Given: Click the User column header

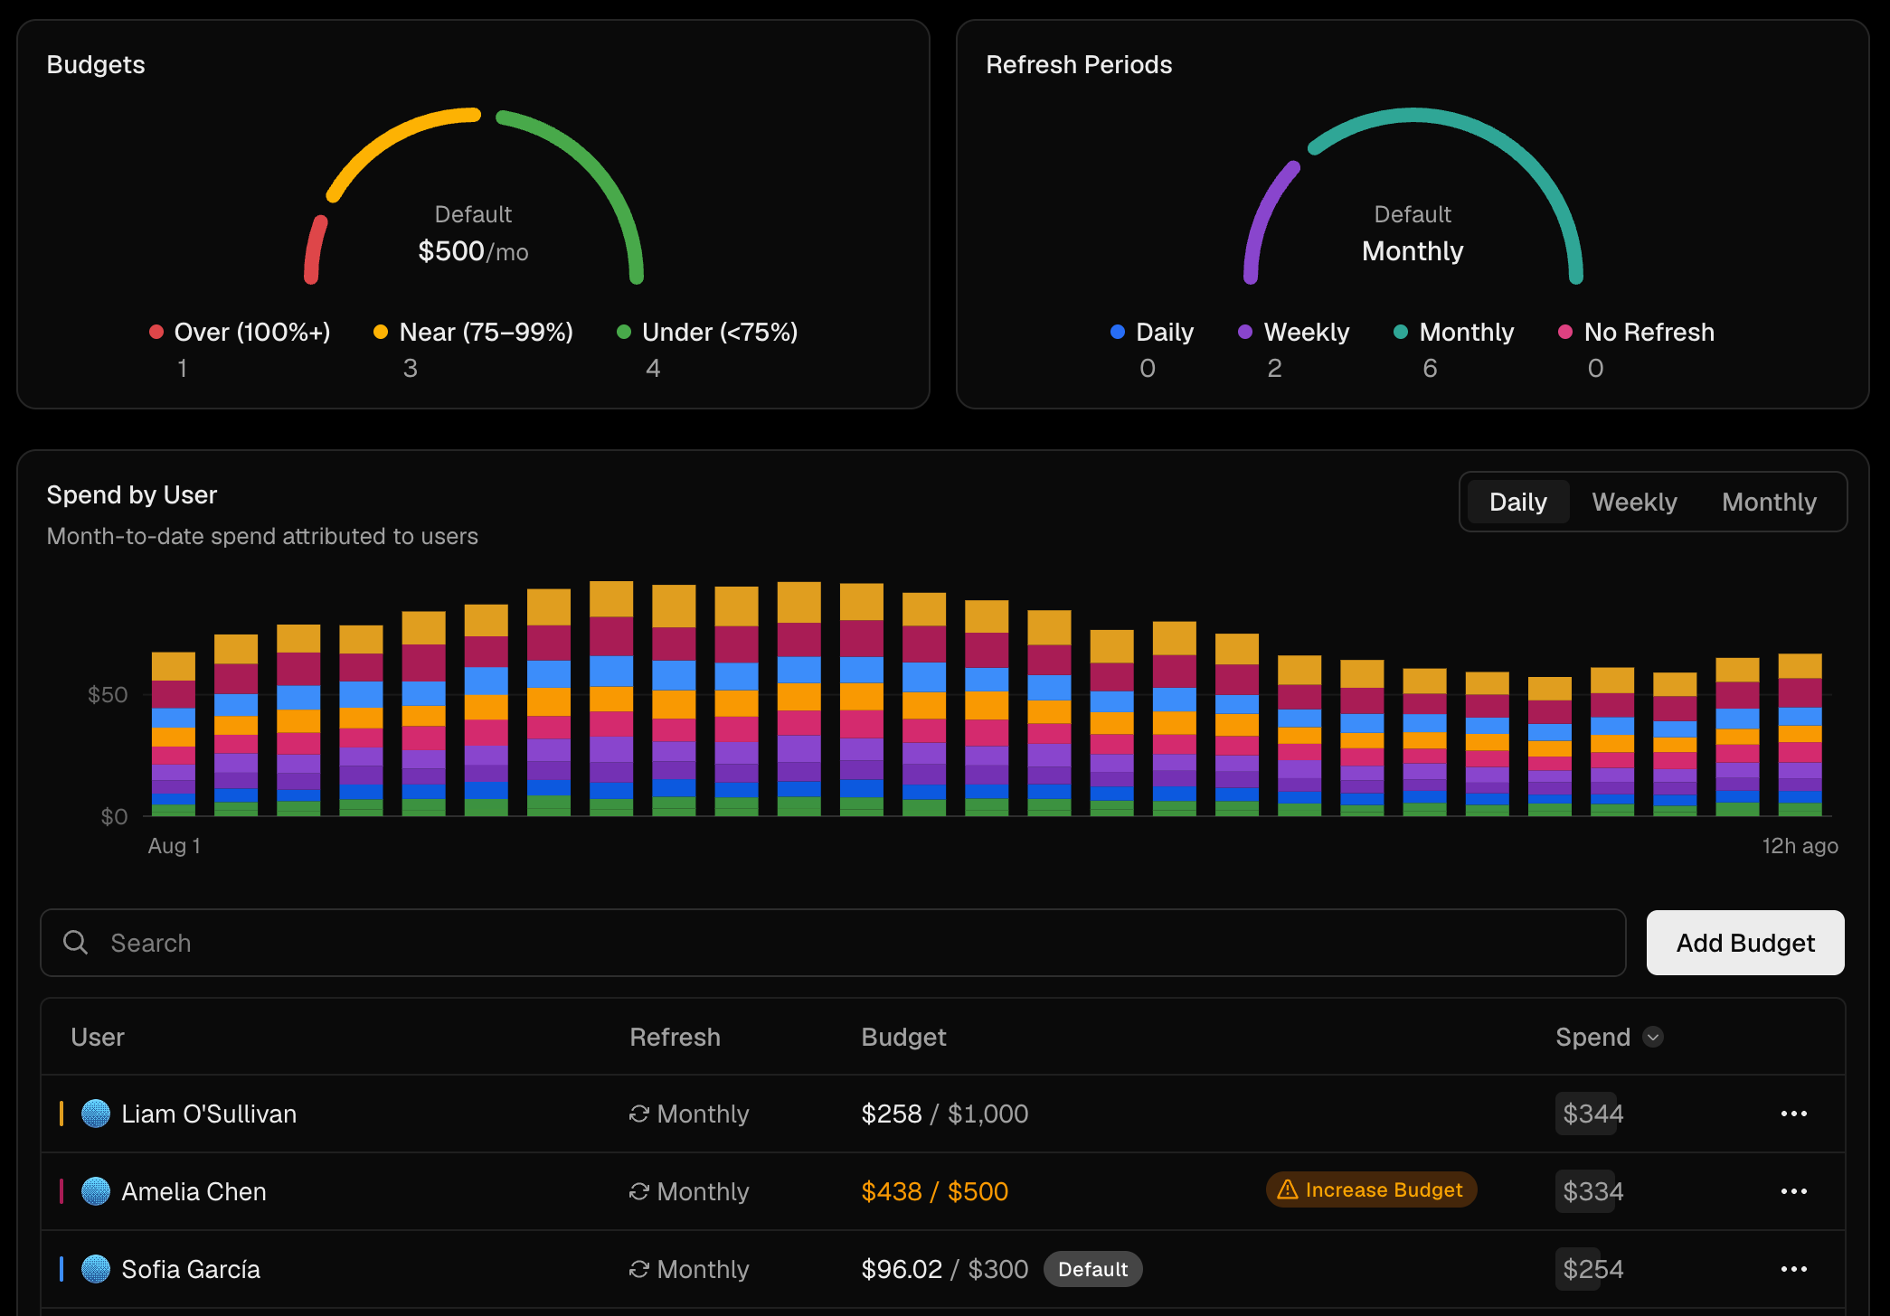Looking at the screenshot, I should click(98, 1037).
